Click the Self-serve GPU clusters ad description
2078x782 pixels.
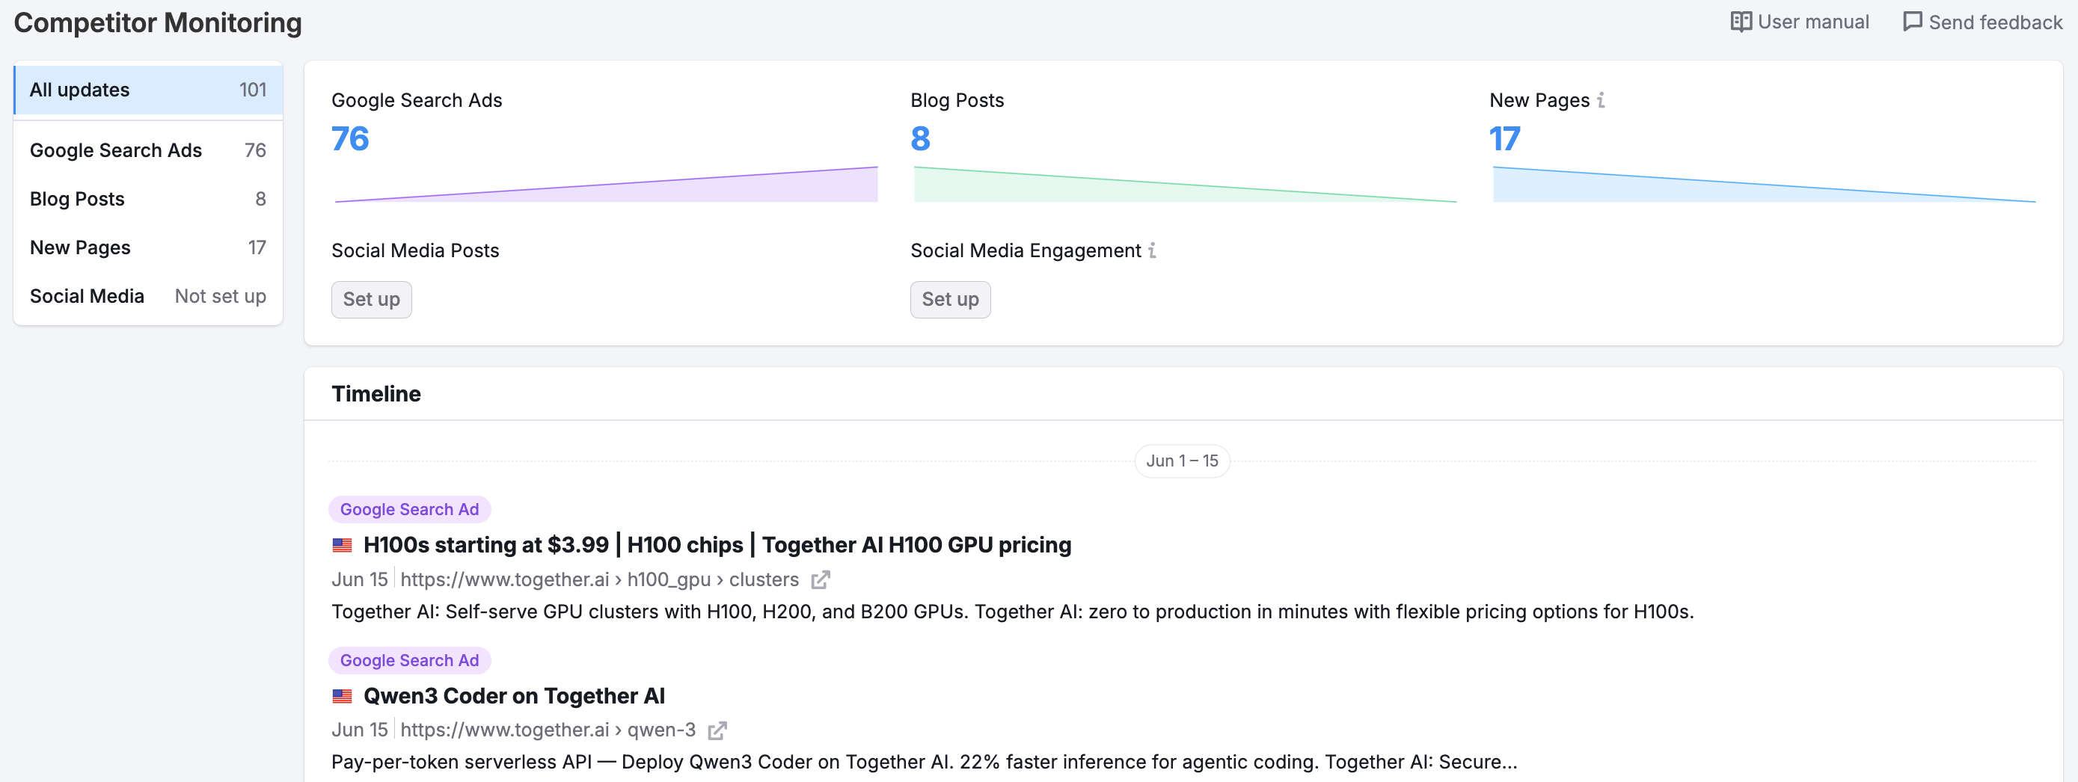click(x=1012, y=612)
